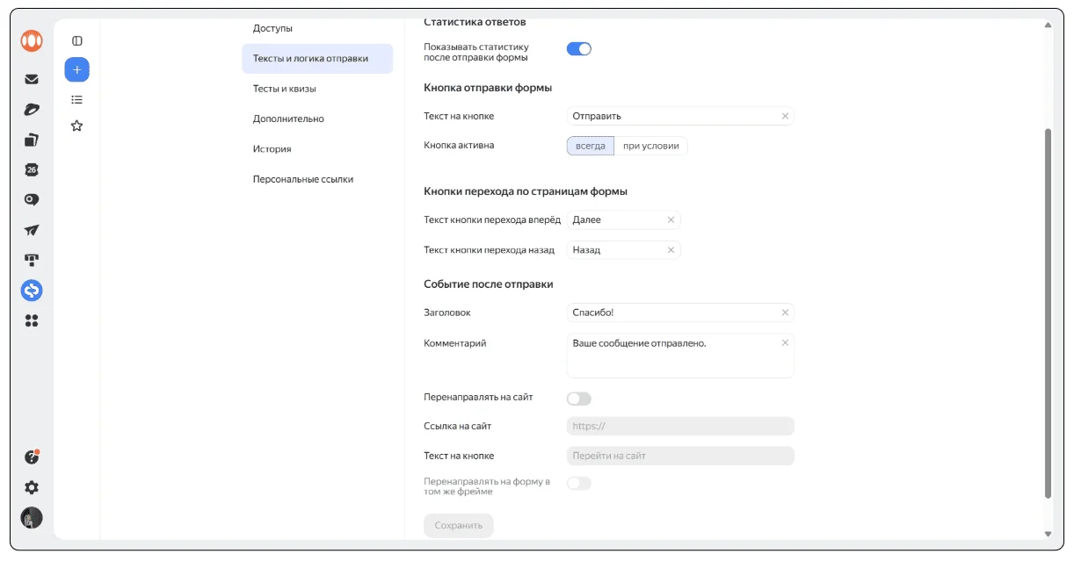The height and width of the screenshot is (561, 1074).
Task: Select 'Тексты и логика отправки' section
Action: click(317, 59)
